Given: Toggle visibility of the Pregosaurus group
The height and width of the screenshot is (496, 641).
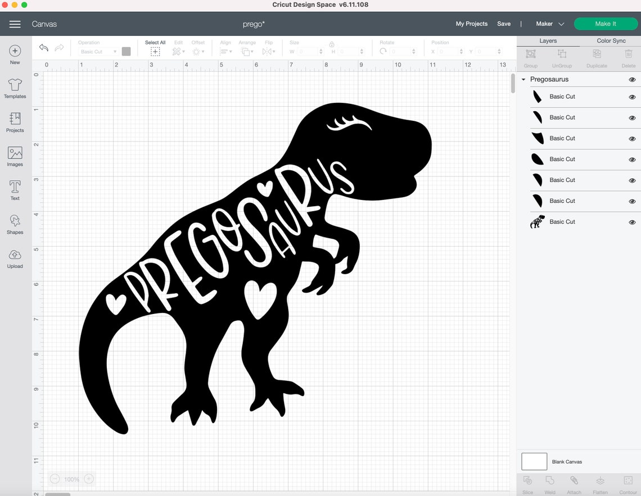Looking at the screenshot, I should click(x=632, y=79).
